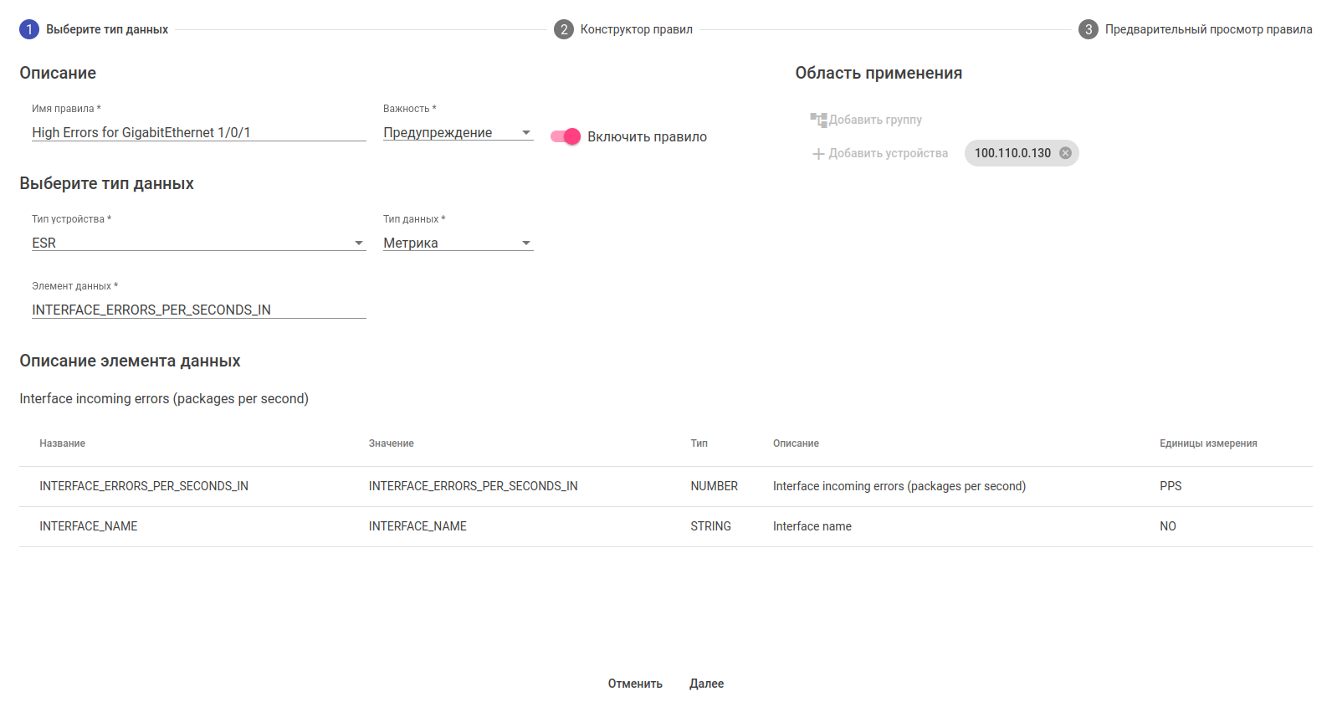Expand the Тип устройства dropdown
Viewport: 1332px width, 707px height.
coord(198,243)
